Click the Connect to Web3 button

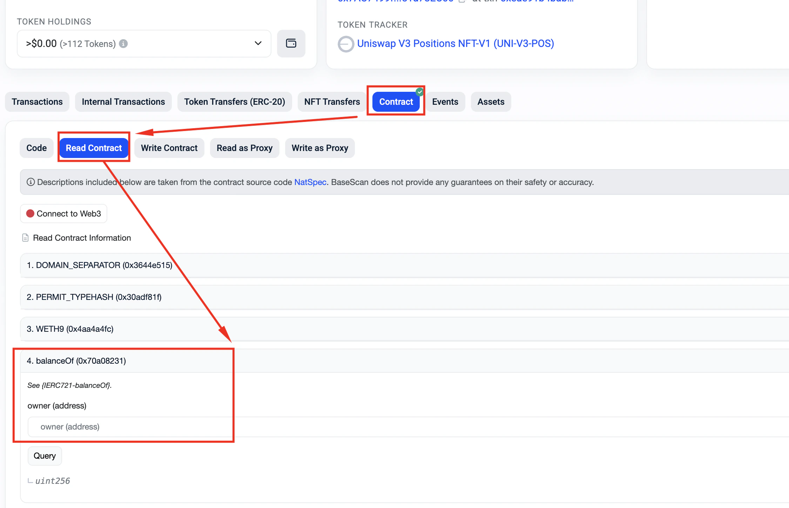(63, 213)
